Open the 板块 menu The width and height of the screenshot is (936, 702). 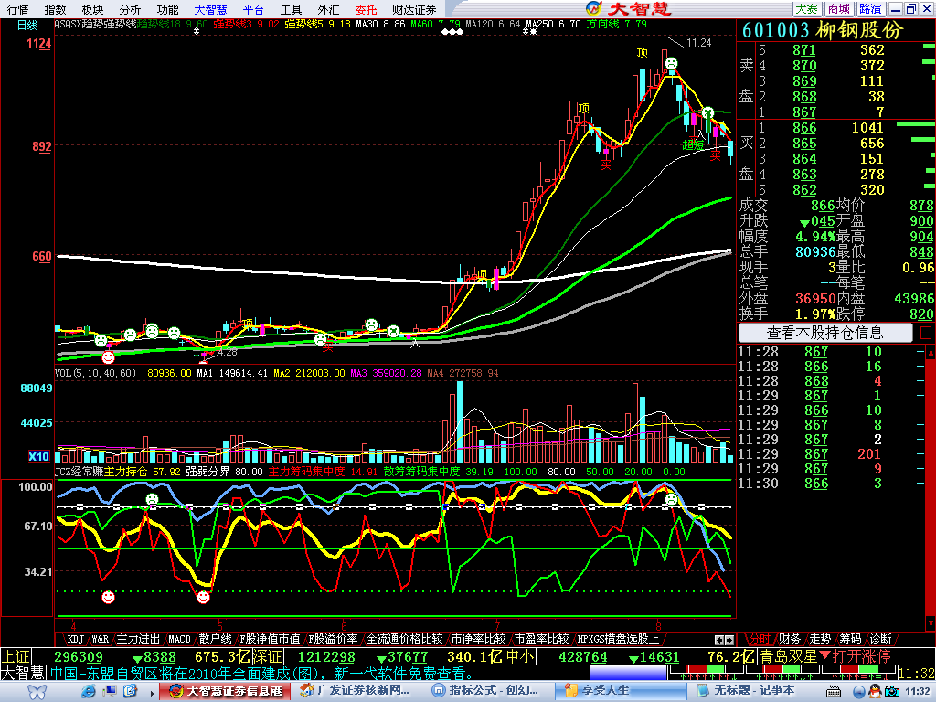[92, 9]
